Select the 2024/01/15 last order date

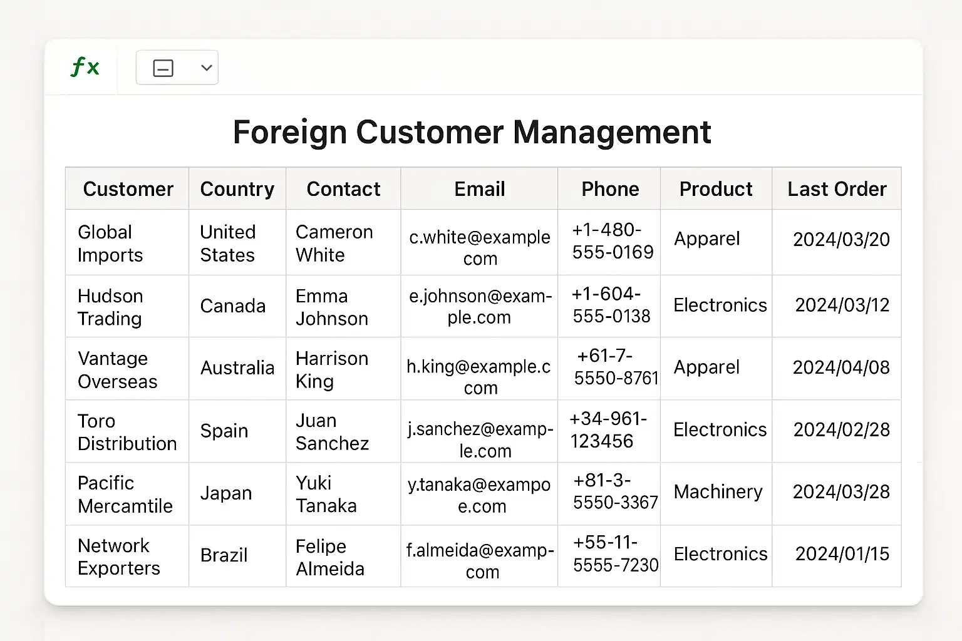pos(842,554)
